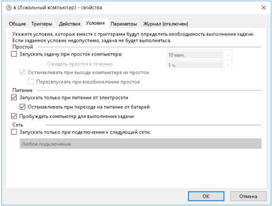Screen dimensions: 272x206
Task: Expand the 10 мин. idle duration dropdown
Action: [x=199, y=55]
